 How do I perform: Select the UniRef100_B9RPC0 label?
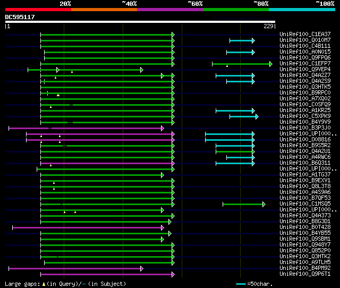305,93
